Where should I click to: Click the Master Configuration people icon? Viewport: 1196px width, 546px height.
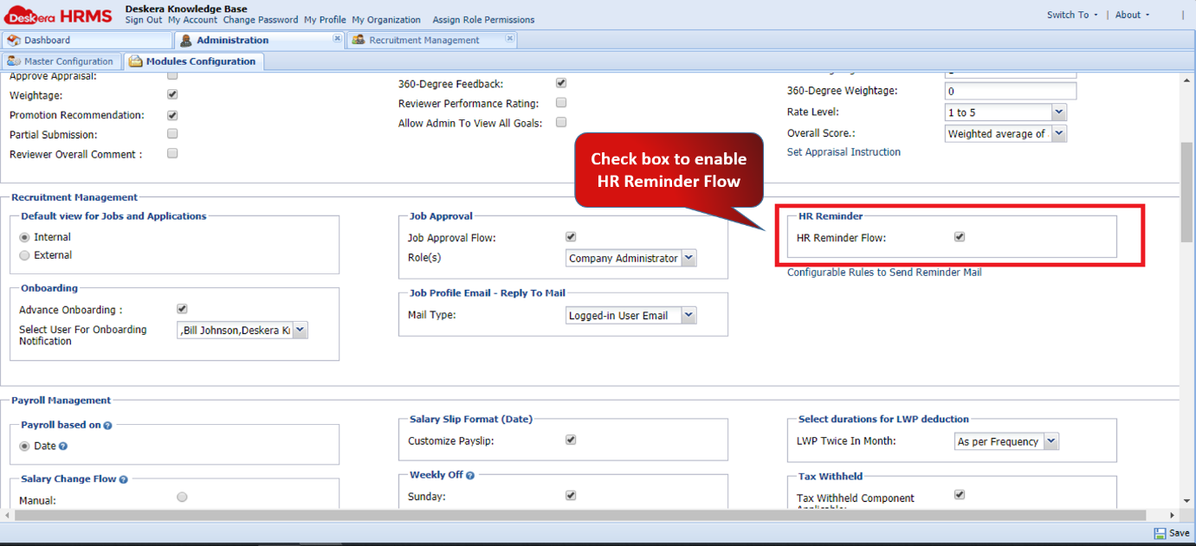14,61
